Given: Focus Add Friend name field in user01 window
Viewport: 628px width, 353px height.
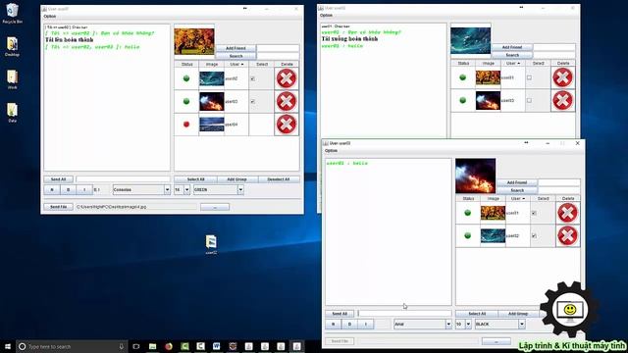Looking at the screenshot, I should (x=278, y=48).
